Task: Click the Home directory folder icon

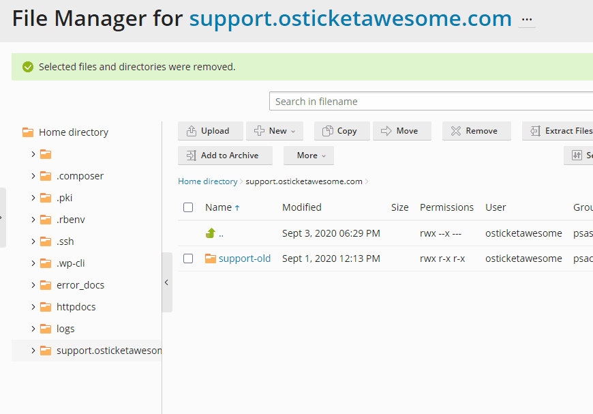Action: click(28, 132)
